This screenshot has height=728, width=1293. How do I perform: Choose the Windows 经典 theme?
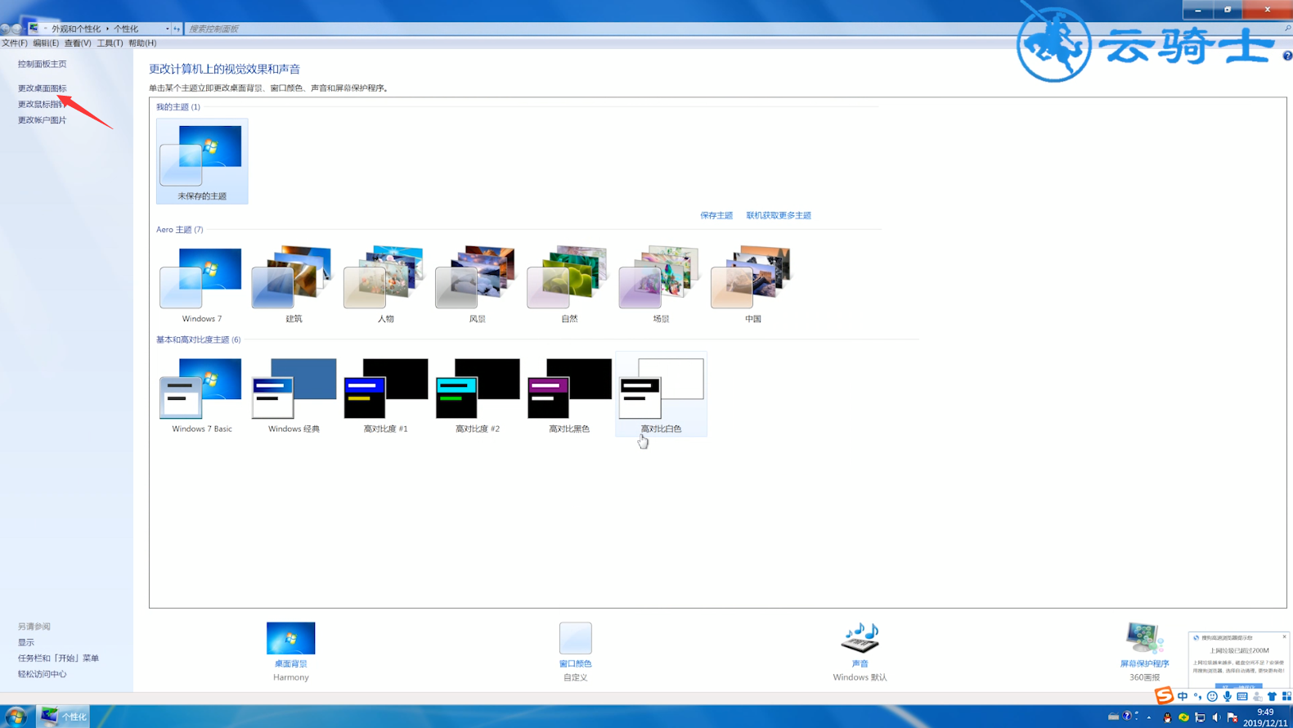(x=294, y=394)
